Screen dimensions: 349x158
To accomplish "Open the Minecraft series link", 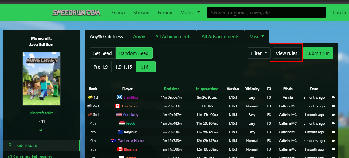I will coord(41,113).
